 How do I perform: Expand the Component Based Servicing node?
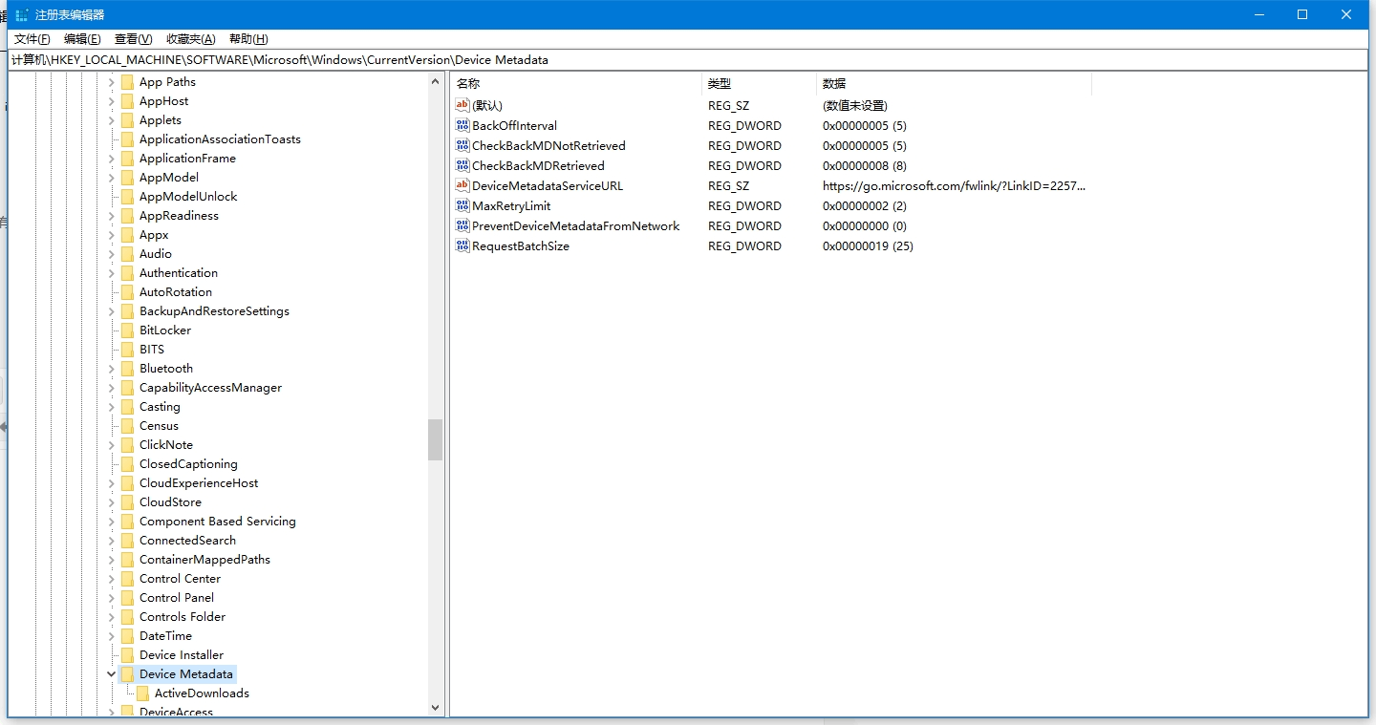point(112,522)
